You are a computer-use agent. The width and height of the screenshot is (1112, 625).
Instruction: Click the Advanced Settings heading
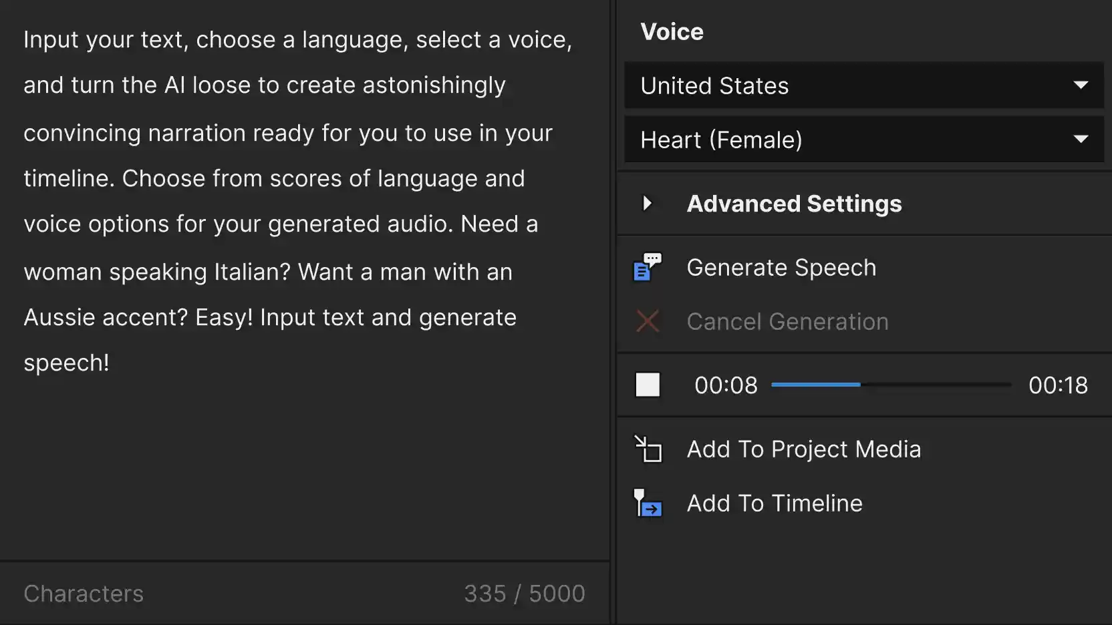coord(794,204)
